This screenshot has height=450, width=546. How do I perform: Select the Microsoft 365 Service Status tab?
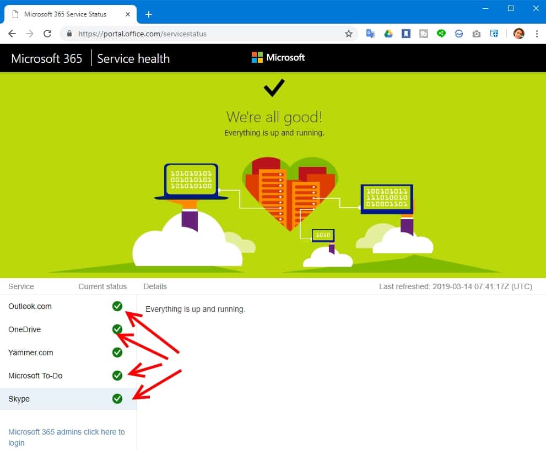pos(66,14)
